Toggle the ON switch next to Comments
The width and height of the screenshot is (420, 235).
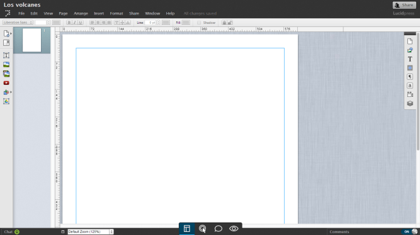click(x=406, y=231)
